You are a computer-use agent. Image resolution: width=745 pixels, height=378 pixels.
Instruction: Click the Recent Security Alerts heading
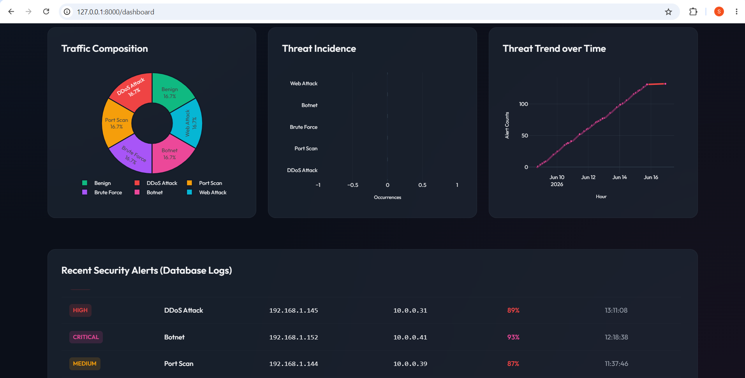(x=147, y=271)
